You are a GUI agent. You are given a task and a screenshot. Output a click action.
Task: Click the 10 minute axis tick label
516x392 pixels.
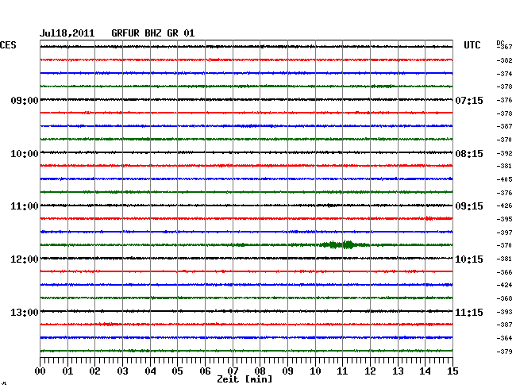pyautogui.click(x=315, y=371)
